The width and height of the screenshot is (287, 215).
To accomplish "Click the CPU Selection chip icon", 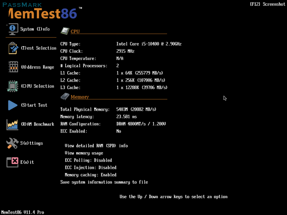I will click(x=13, y=86).
